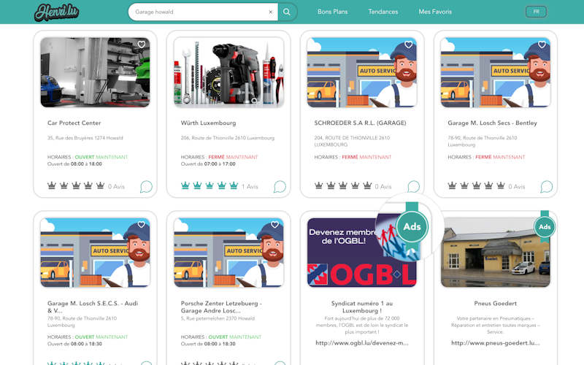The height and width of the screenshot is (365, 584).
Task: Clear the search field with the X icon
Action: [x=271, y=12]
